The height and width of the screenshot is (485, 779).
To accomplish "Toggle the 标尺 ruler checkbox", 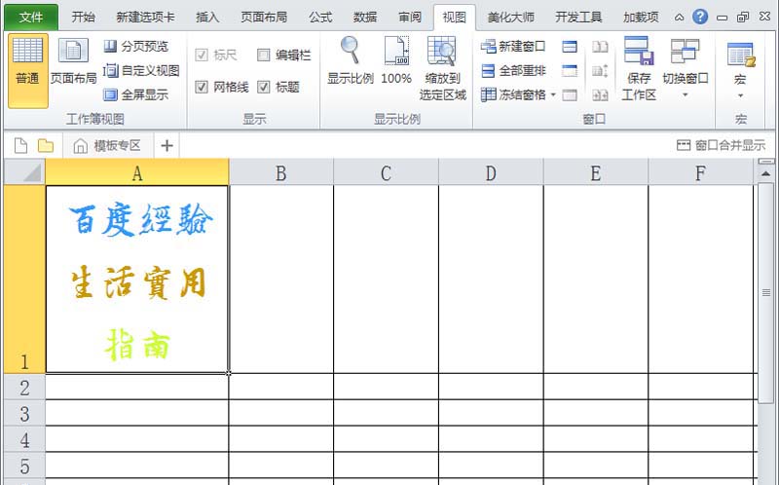I will [x=202, y=55].
